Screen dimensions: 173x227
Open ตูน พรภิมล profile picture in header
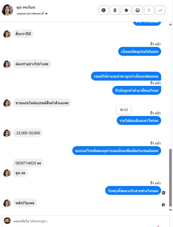(x=7, y=10)
